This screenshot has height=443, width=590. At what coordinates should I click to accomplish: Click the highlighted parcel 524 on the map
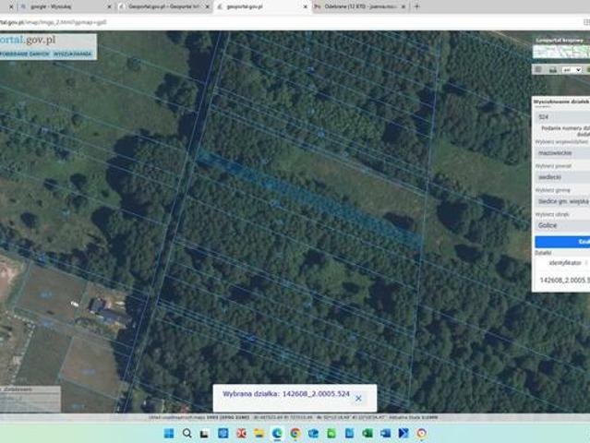pyautogui.click(x=308, y=198)
